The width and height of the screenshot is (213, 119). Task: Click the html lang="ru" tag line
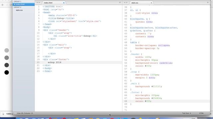[53, 10]
